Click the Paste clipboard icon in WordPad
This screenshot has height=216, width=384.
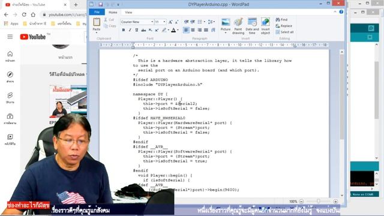pos(97,22)
